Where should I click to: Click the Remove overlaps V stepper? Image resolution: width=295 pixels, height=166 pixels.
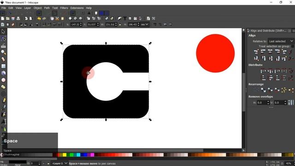click(x=285, y=102)
